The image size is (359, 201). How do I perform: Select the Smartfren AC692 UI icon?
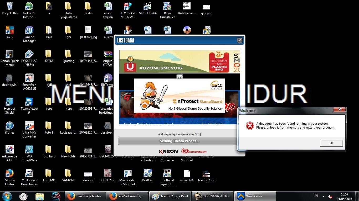pyautogui.click(x=29, y=82)
